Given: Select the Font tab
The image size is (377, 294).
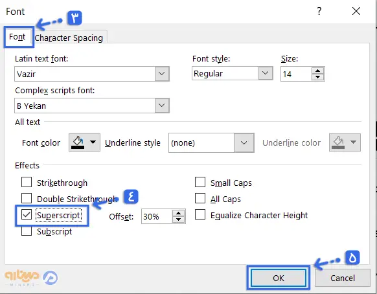Looking at the screenshot, I should (x=17, y=37).
